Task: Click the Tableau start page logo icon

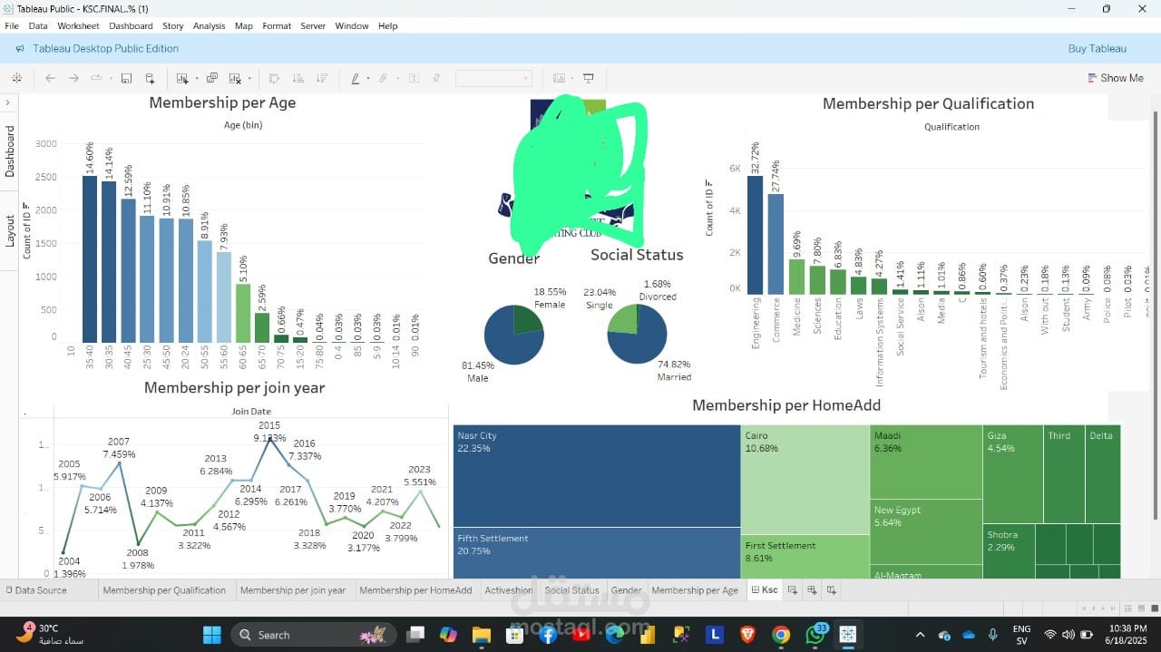Action: pos(16,78)
